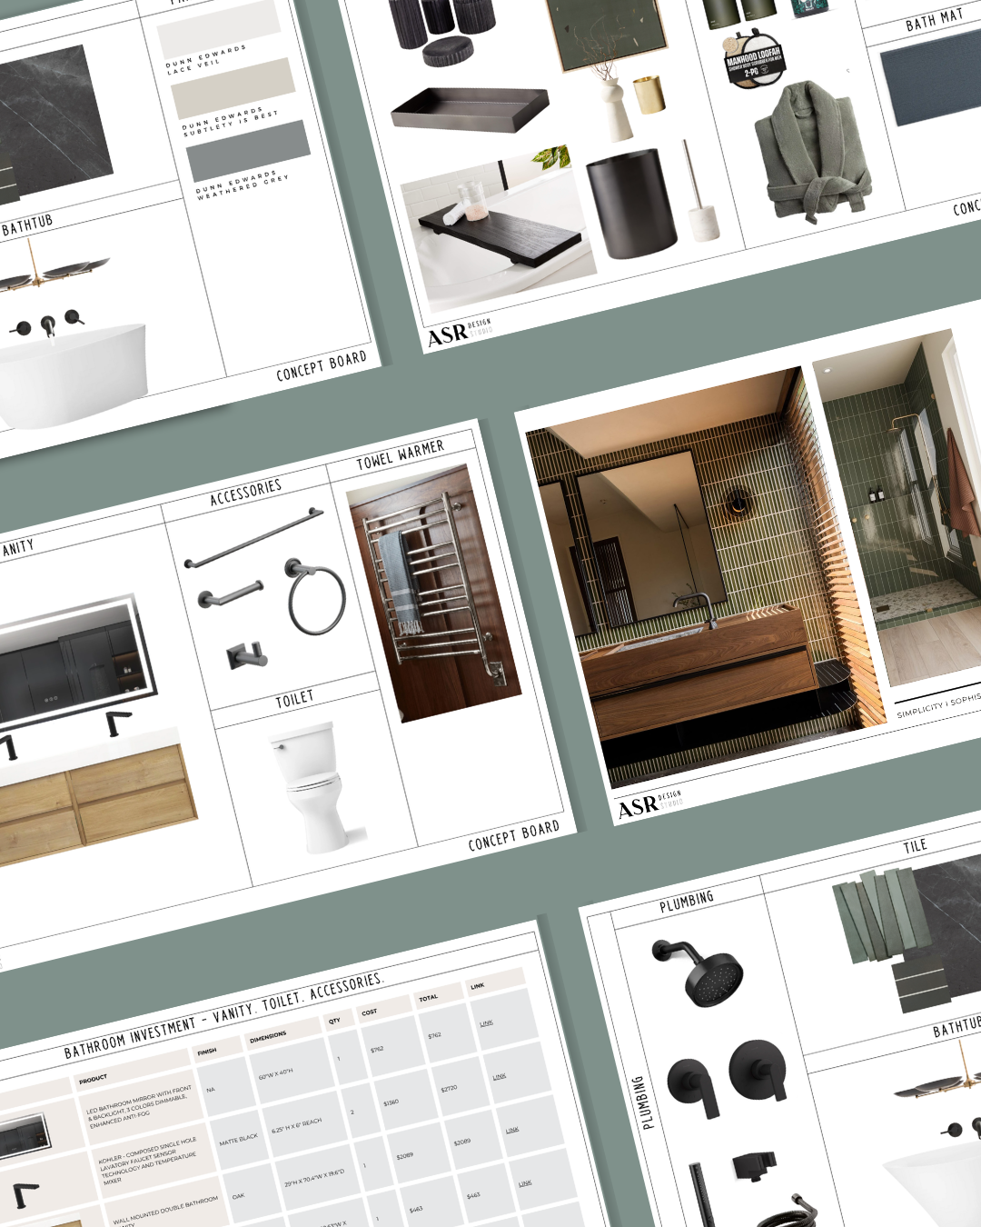The width and height of the screenshot is (981, 1227).
Task: Click the Towel Warmer photo
Action: coord(434,594)
